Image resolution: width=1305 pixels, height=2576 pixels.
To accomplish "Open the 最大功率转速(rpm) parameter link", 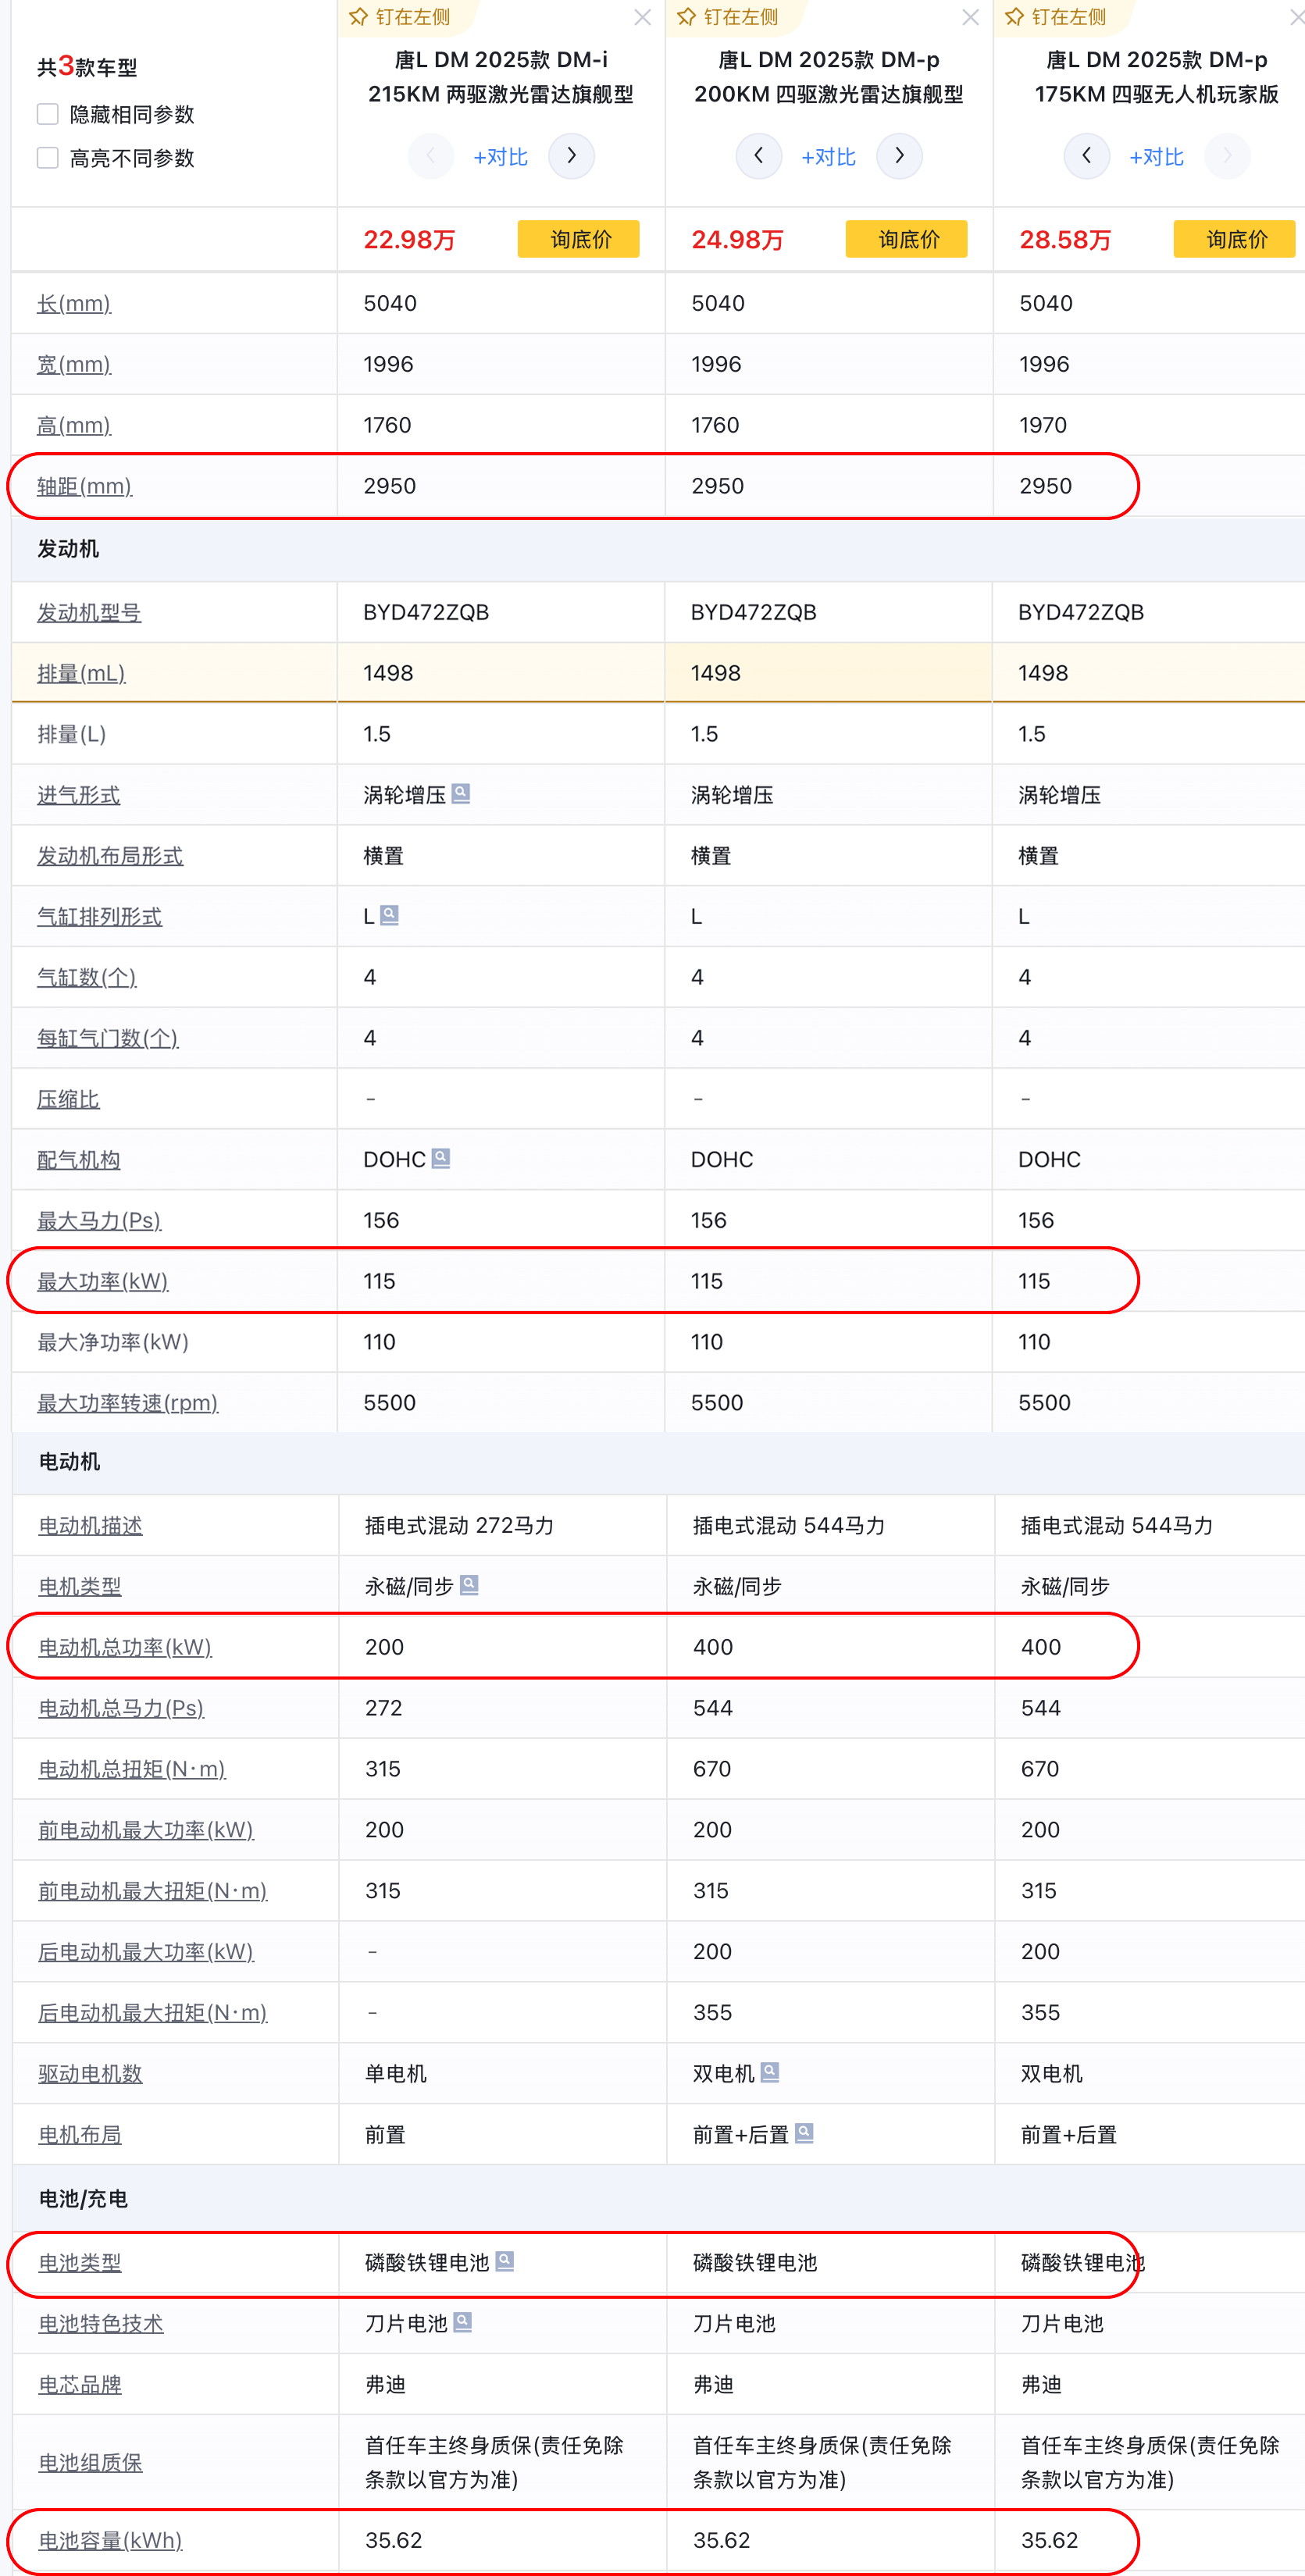I will (128, 1403).
